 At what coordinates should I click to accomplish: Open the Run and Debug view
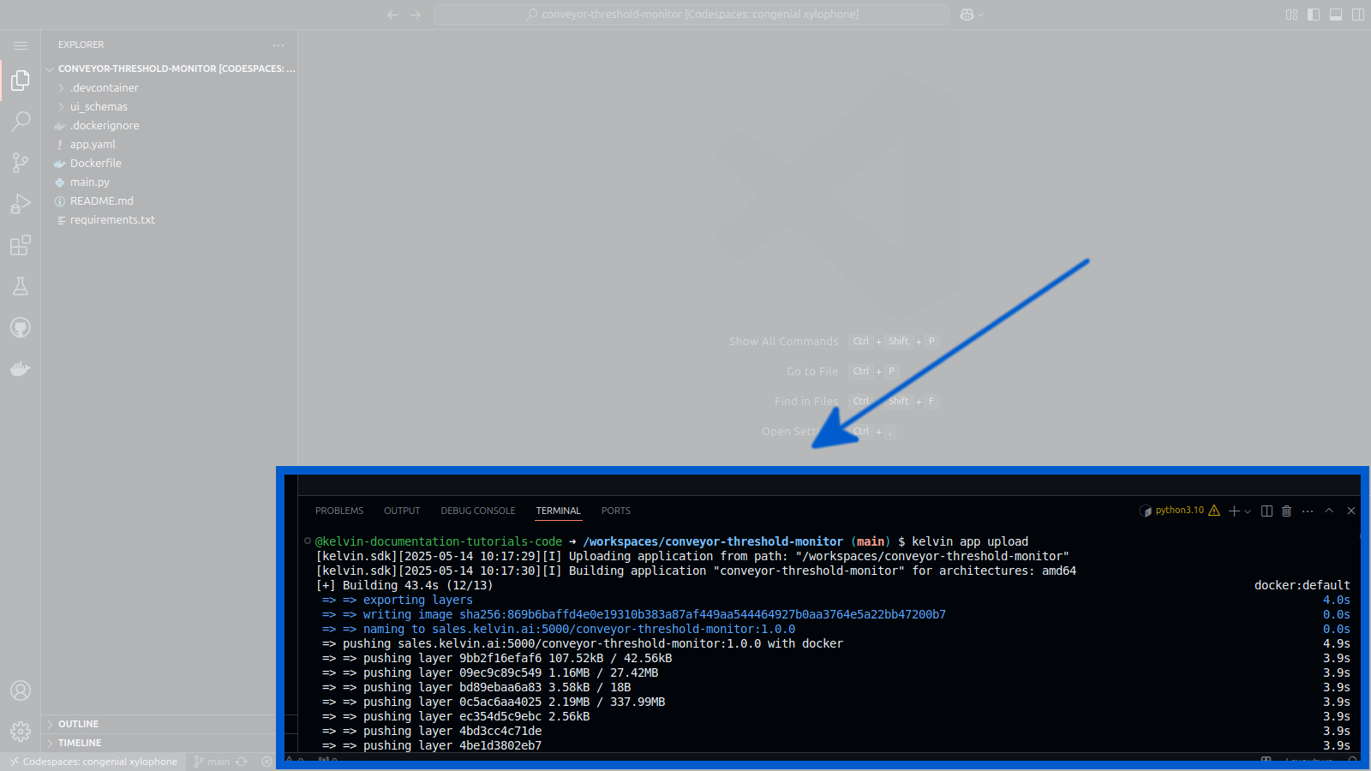pyautogui.click(x=21, y=203)
